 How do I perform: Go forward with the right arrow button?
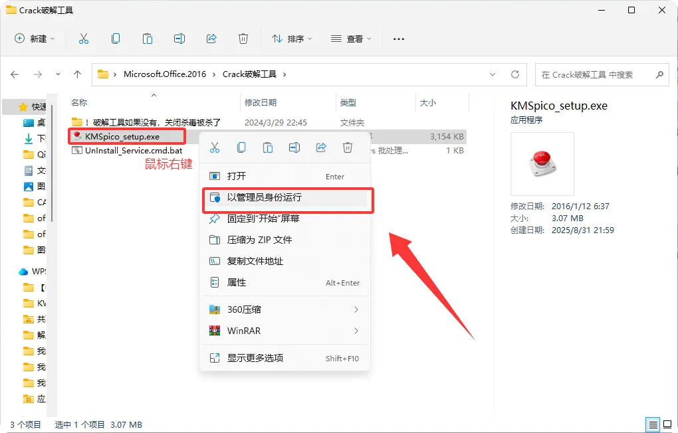38,74
